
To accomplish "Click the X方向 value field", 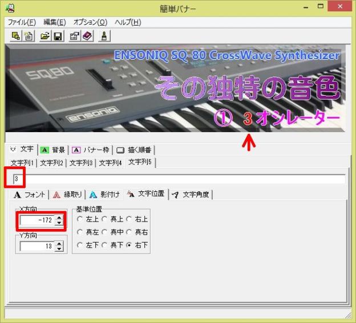I will point(37,220).
